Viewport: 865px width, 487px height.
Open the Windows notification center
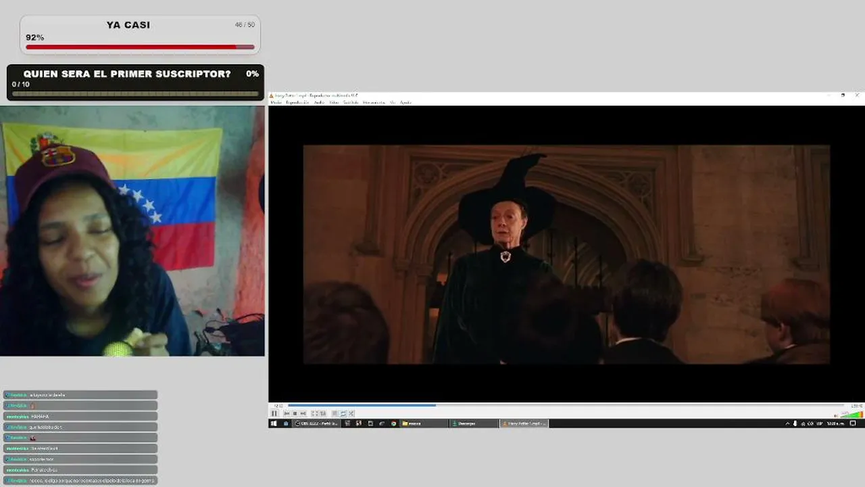[853, 423]
